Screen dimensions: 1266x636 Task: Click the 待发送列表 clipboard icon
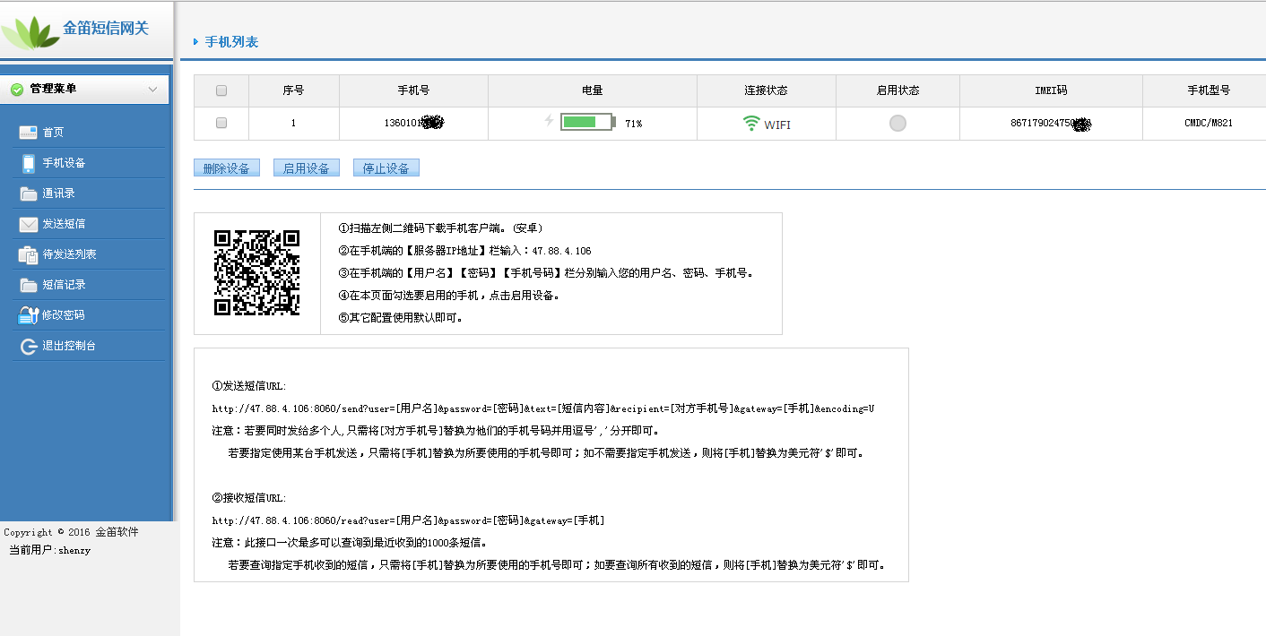(x=28, y=254)
